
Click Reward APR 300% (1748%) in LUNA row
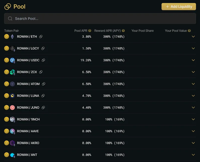point(114,96)
